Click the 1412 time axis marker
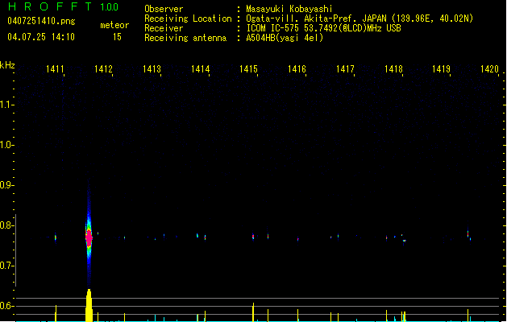507x322 pixels. click(x=103, y=69)
